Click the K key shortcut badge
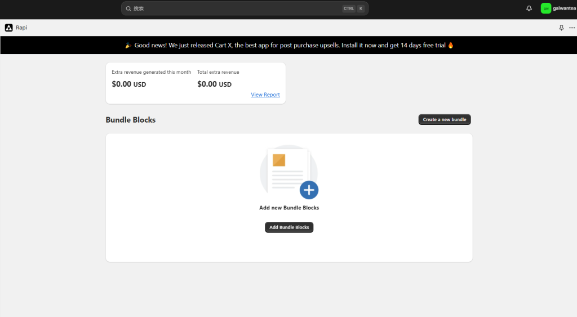This screenshot has height=317, width=577. [x=361, y=8]
